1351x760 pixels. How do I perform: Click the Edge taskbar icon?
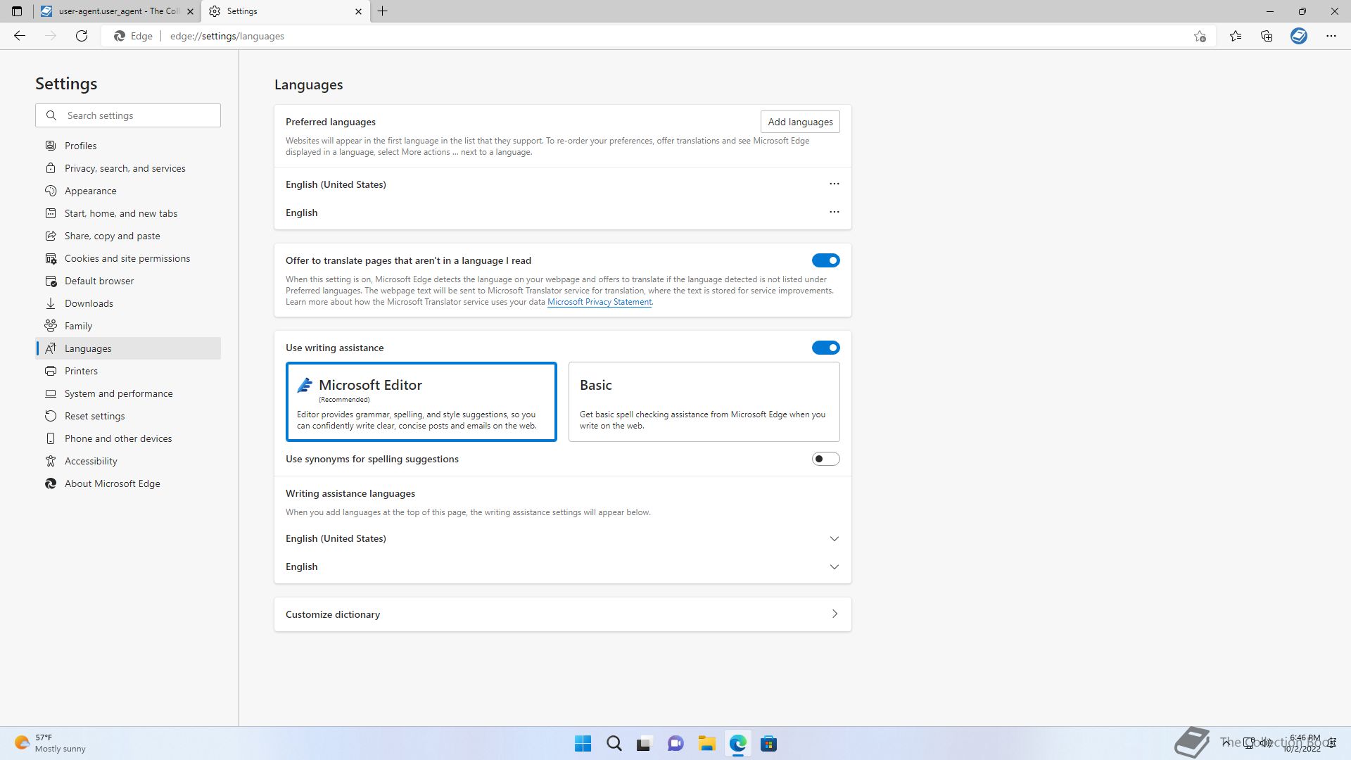(x=737, y=744)
